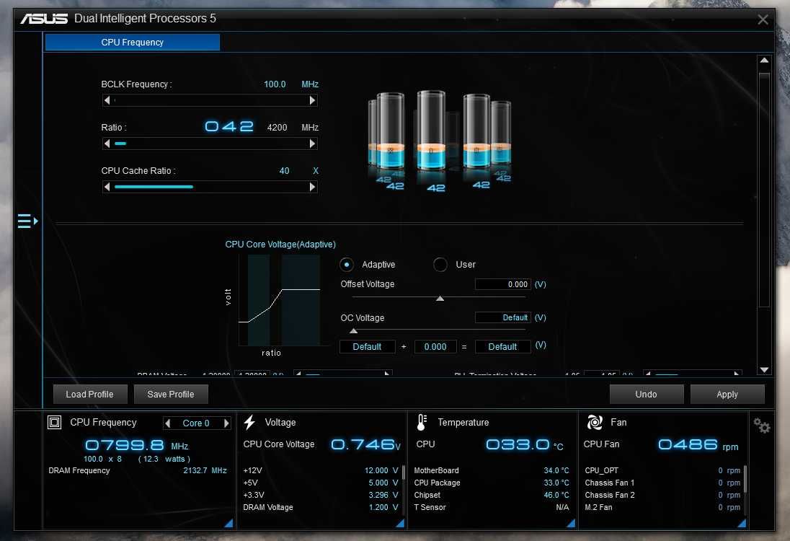Click the MotherBoard temperature row
The width and height of the screenshot is (790, 541).
click(x=492, y=470)
